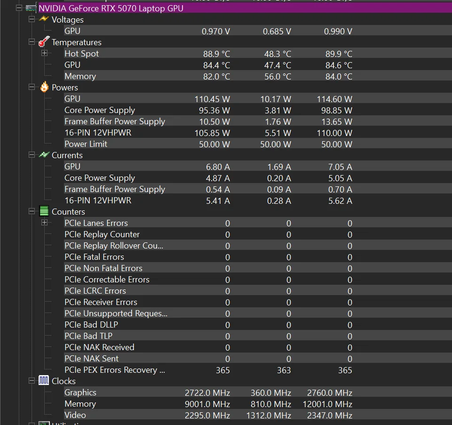This screenshot has width=452, height=425.
Task: Select the PCIe LCRC Errors row
Action: [x=258, y=291]
